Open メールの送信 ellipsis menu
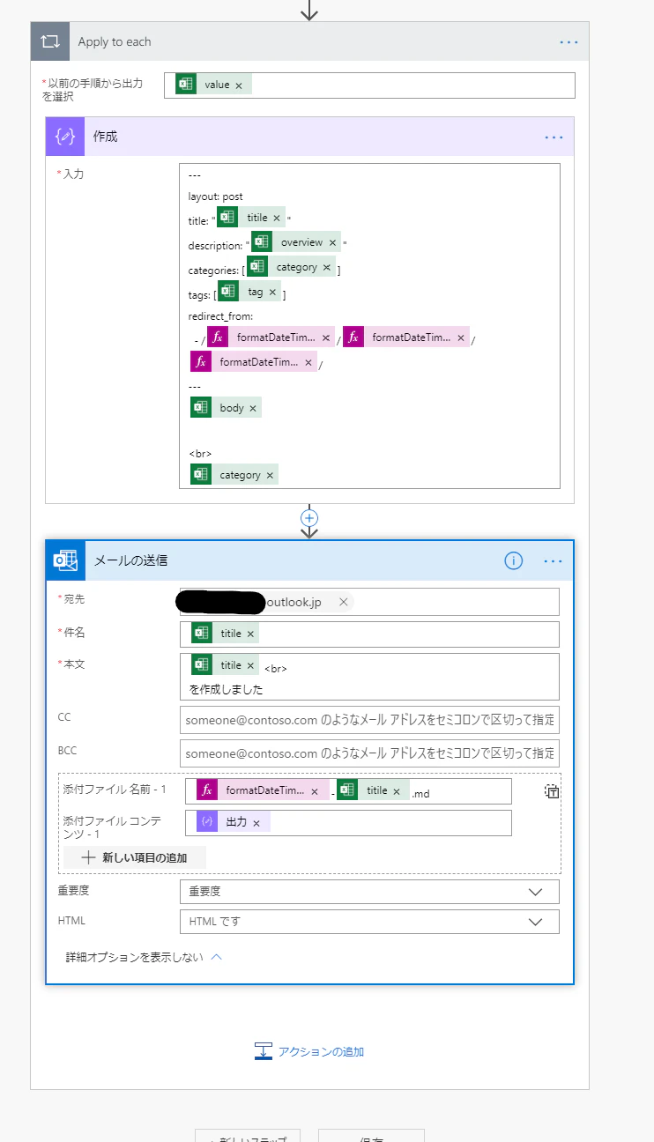Viewport: 654px width, 1142px height. tap(554, 560)
